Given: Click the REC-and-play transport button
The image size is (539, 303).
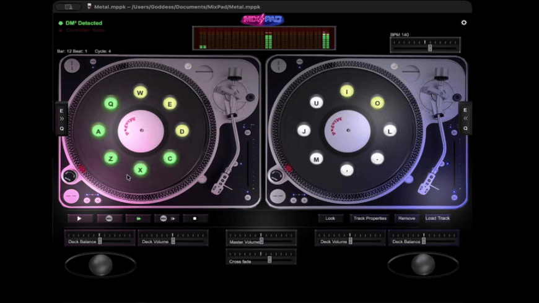Looking at the screenshot, I should 167,218.
